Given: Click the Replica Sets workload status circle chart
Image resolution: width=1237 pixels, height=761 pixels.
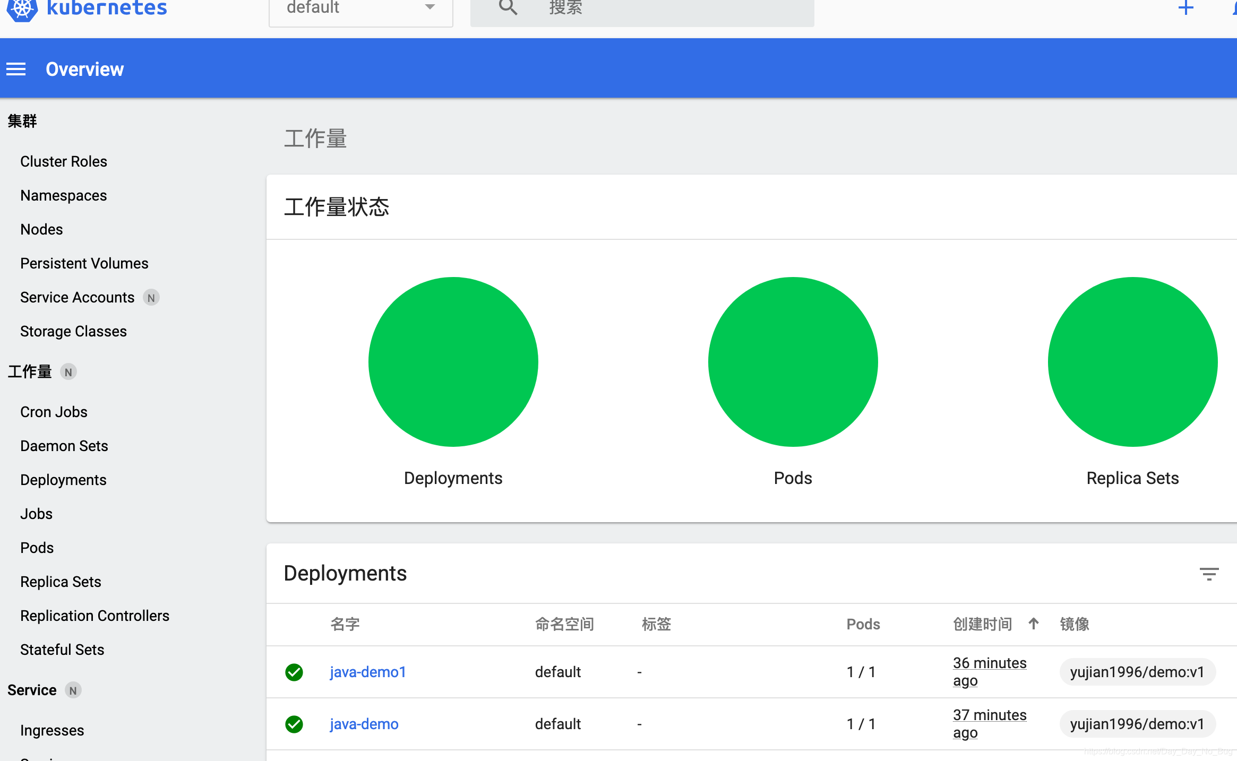Looking at the screenshot, I should (x=1132, y=361).
